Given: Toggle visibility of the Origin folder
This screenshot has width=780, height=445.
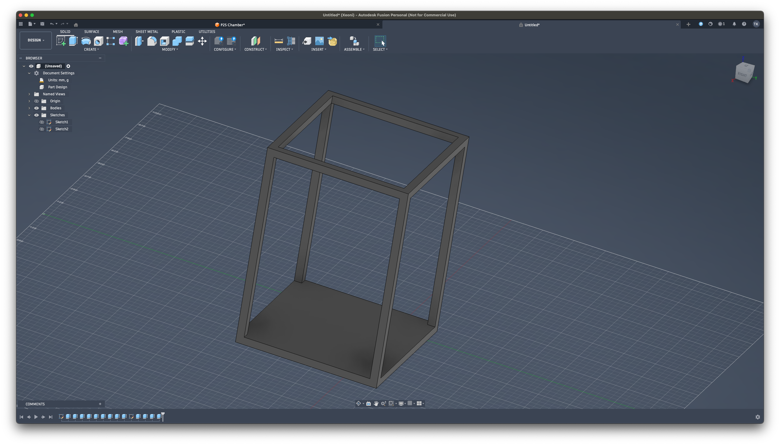Looking at the screenshot, I should pyautogui.click(x=36, y=101).
